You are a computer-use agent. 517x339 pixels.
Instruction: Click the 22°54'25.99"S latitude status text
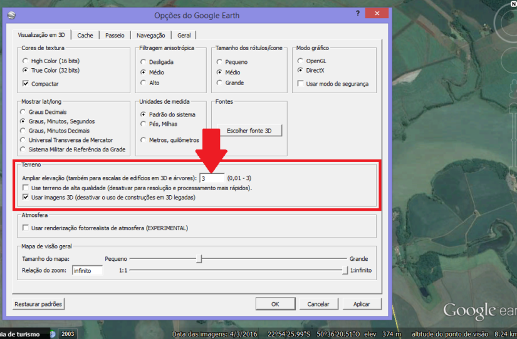click(x=289, y=334)
